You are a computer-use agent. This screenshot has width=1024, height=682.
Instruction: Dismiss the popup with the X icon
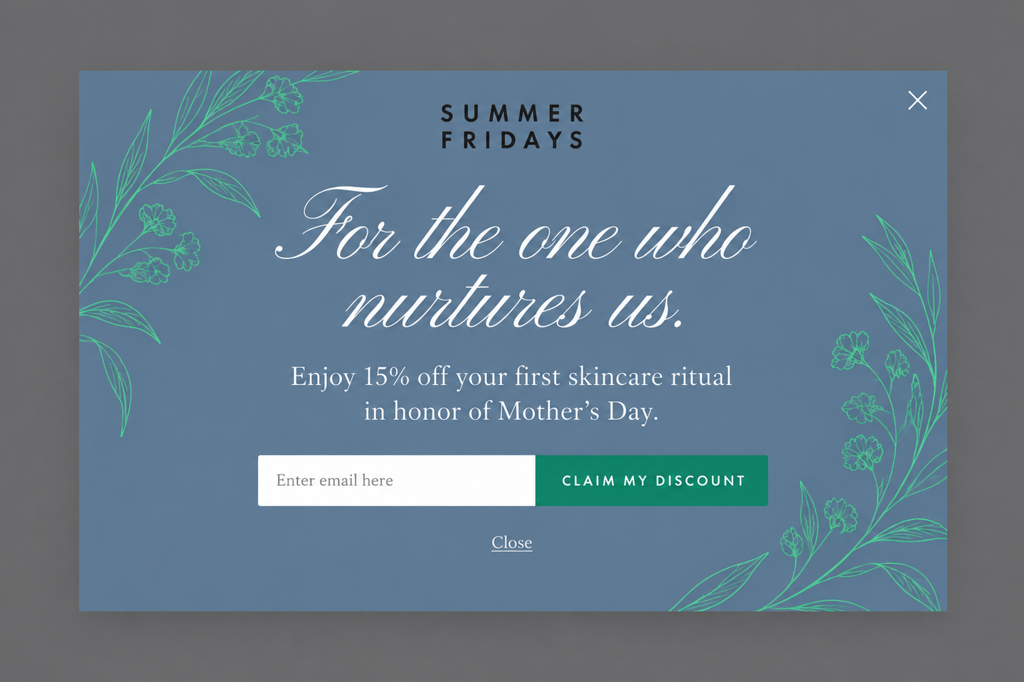tap(917, 100)
